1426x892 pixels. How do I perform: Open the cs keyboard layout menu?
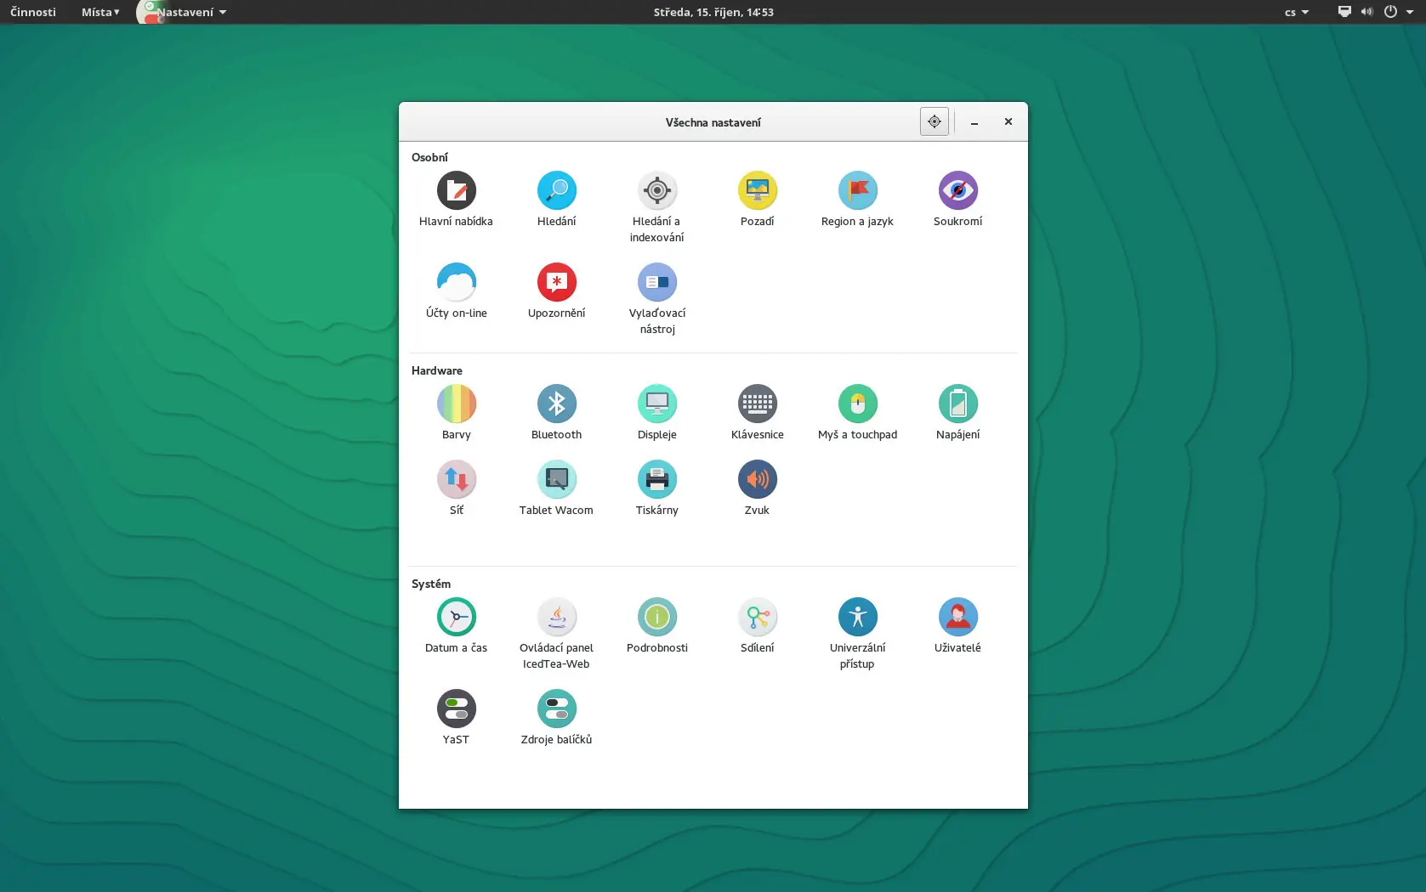pyautogui.click(x=1297, y=12)
